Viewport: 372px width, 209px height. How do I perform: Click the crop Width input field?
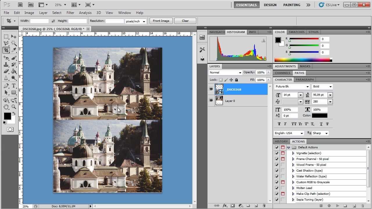coord(39,21)
